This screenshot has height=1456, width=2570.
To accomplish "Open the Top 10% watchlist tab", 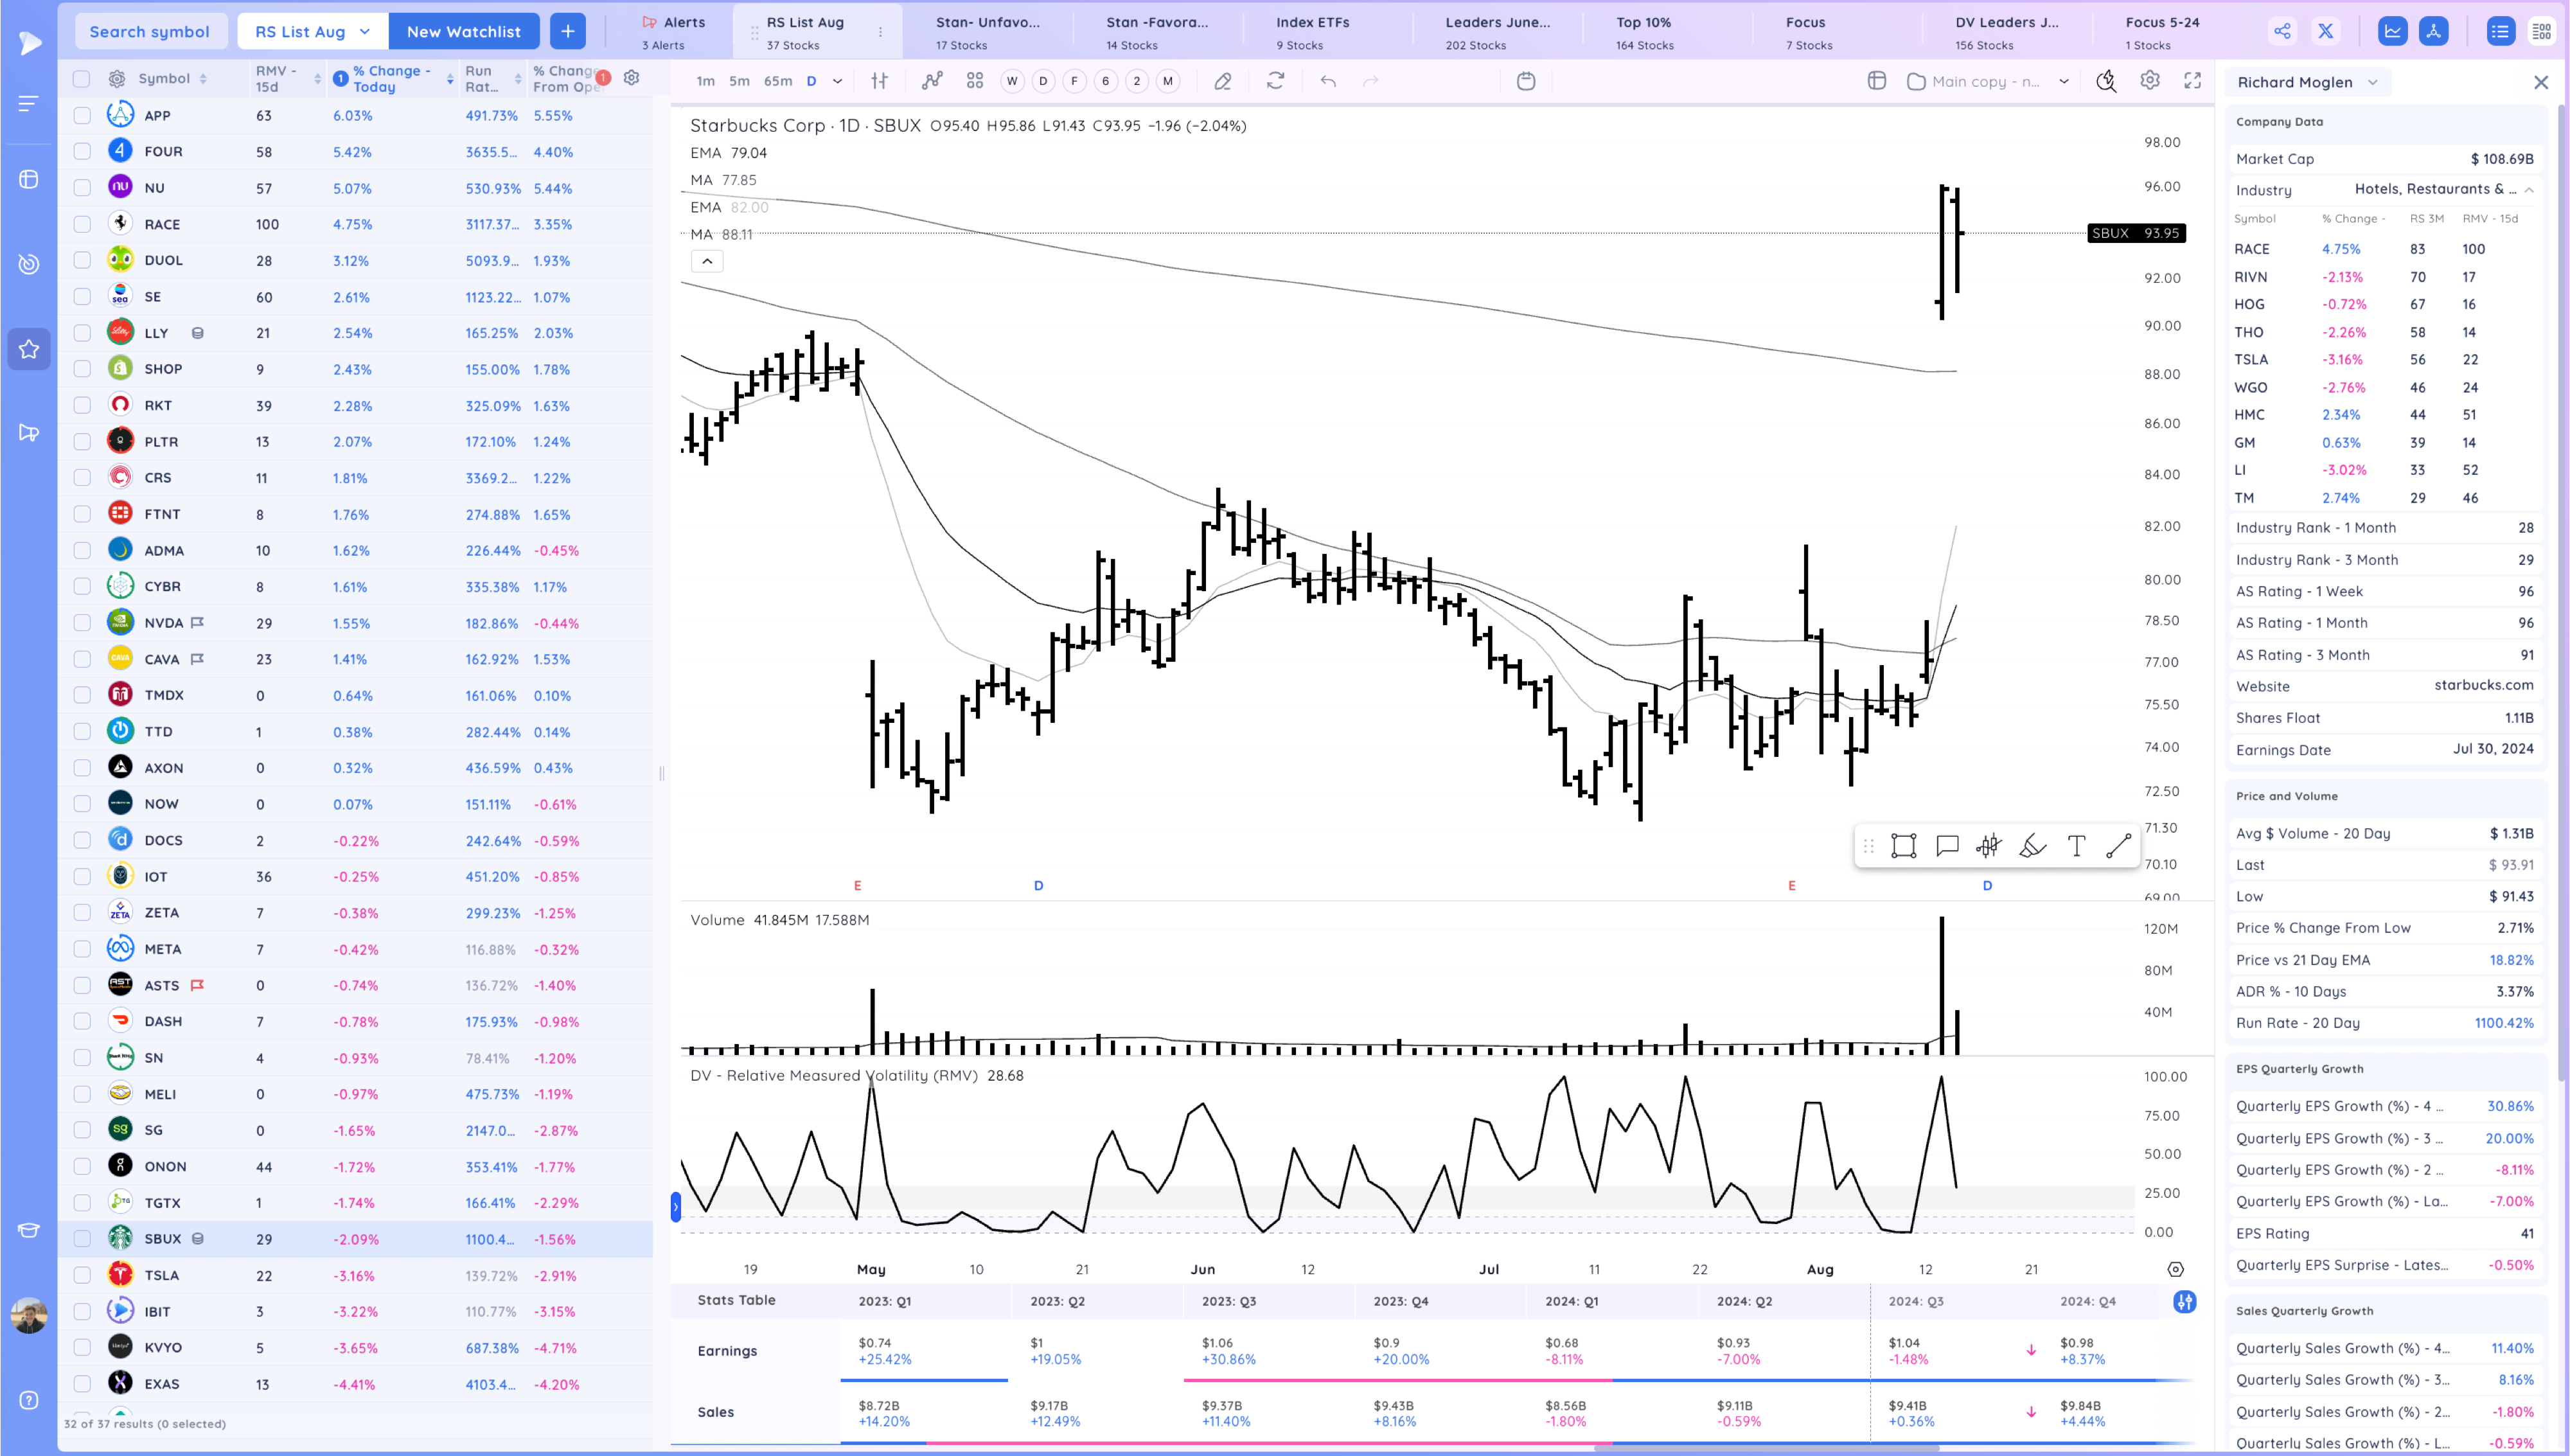I will coord(1644,31).
